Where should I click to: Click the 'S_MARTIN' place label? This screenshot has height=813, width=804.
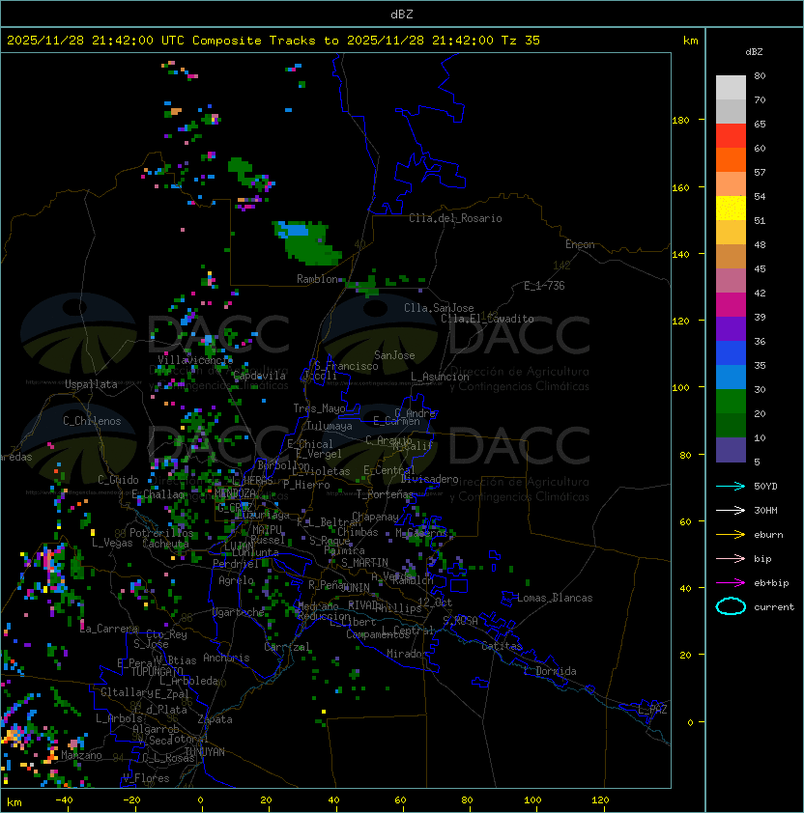click(x=364, y=563)
